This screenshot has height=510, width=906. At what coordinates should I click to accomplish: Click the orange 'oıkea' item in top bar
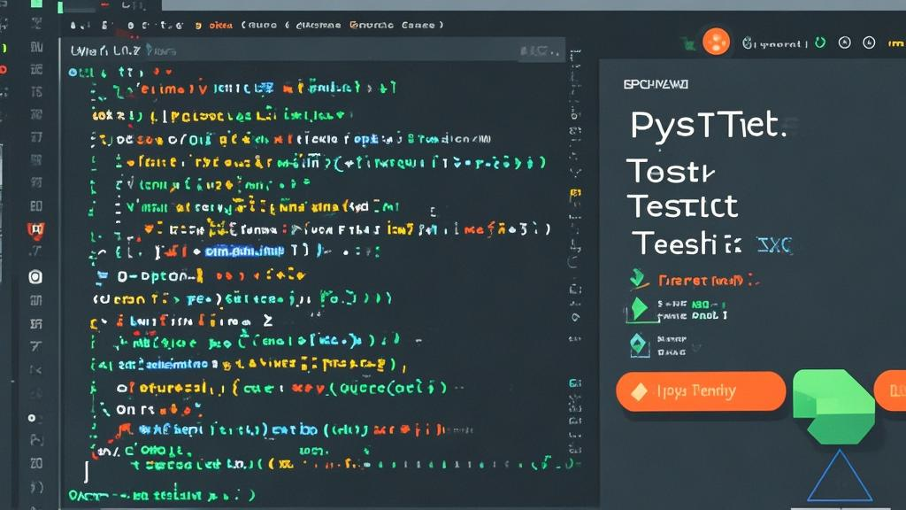click(x=220, y=26)
